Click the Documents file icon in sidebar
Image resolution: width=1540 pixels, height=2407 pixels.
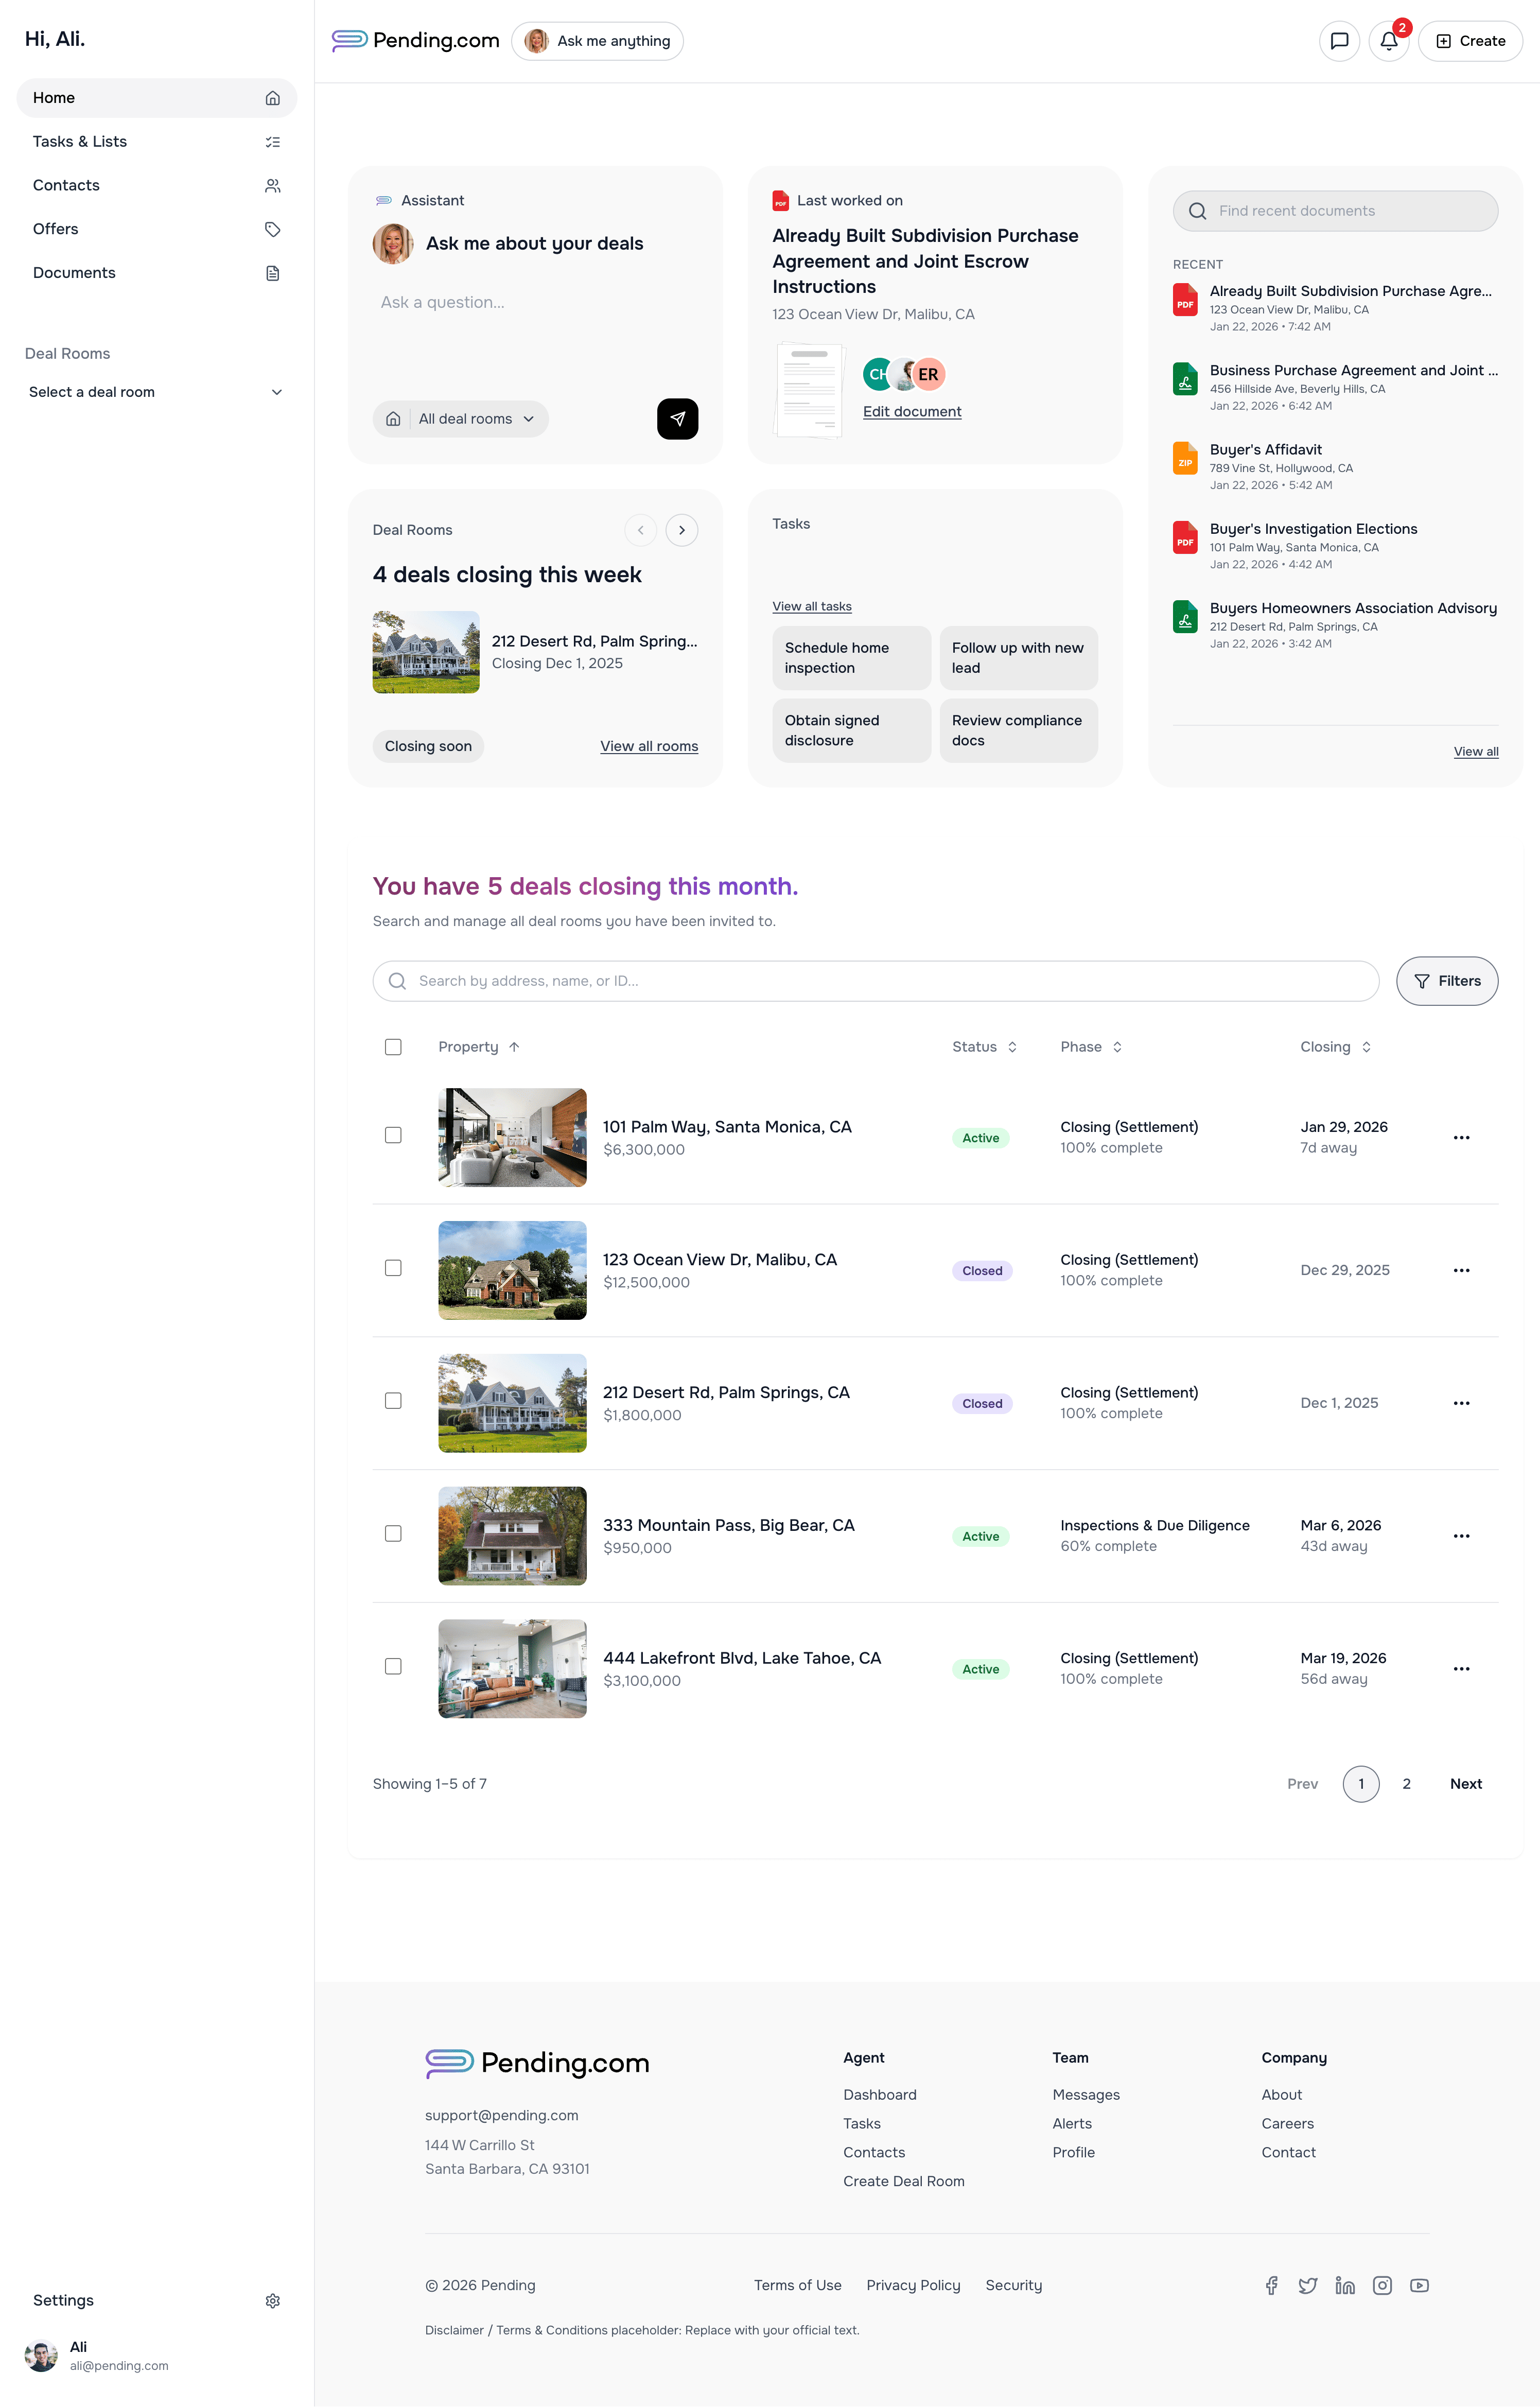(x=272, y=272)
